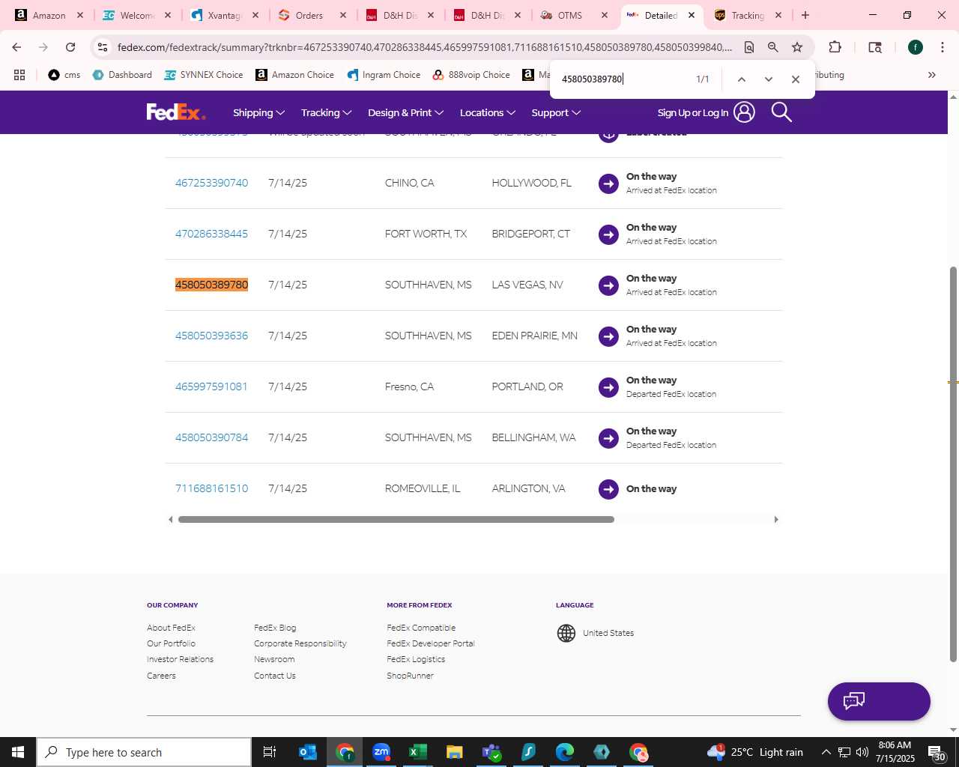Viewport: 959px width, 767px height.
Task: Click the FedEx logo in header
Action: [175, 112]
